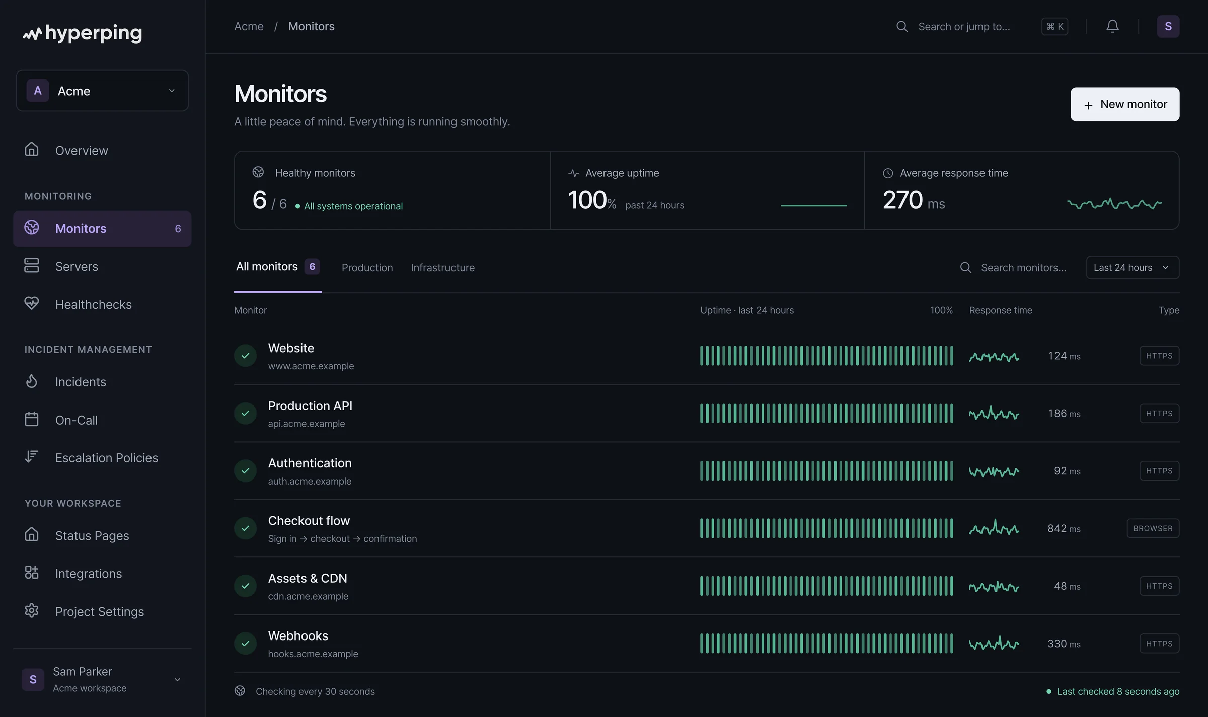Click the Status Pages house icon
This screenshot has width=1208, height=717.
32,534
